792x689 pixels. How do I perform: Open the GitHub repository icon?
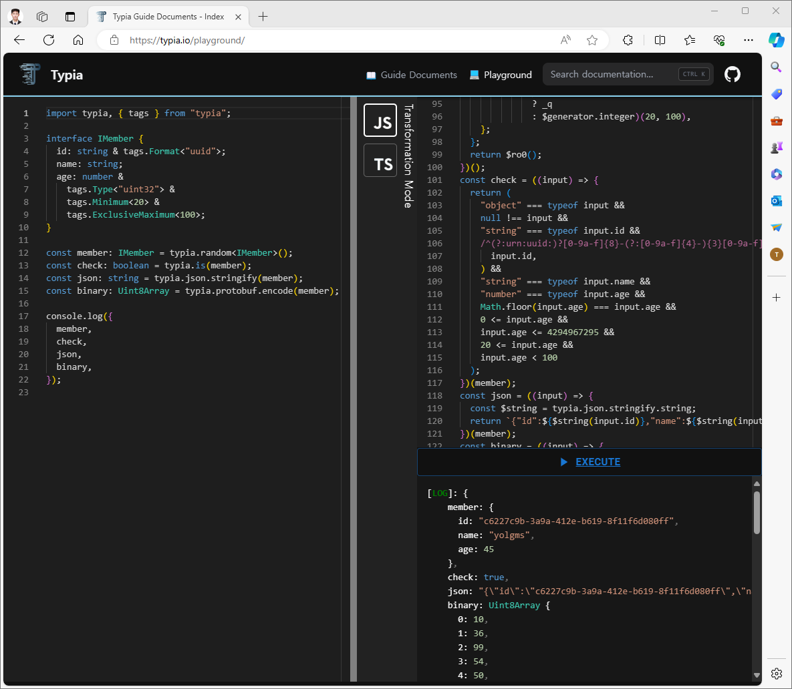tap(733, 75)
